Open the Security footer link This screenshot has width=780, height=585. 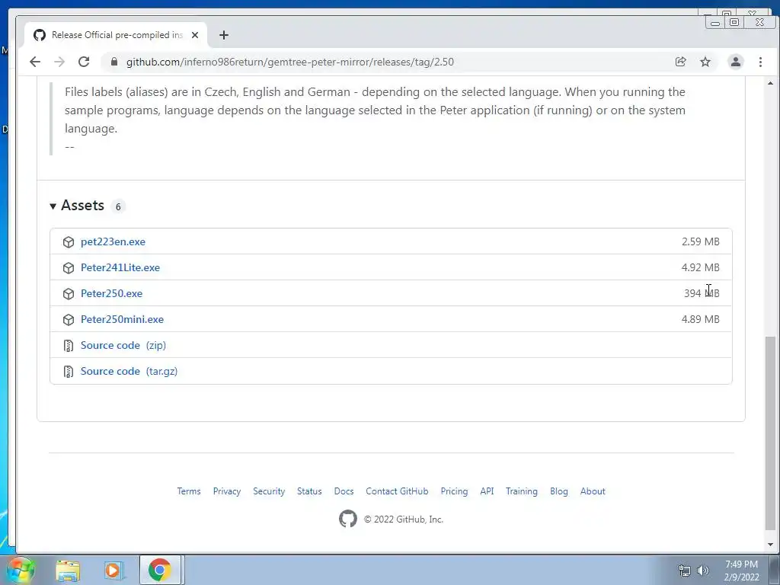pyautogui.click(x=269, y=491)
